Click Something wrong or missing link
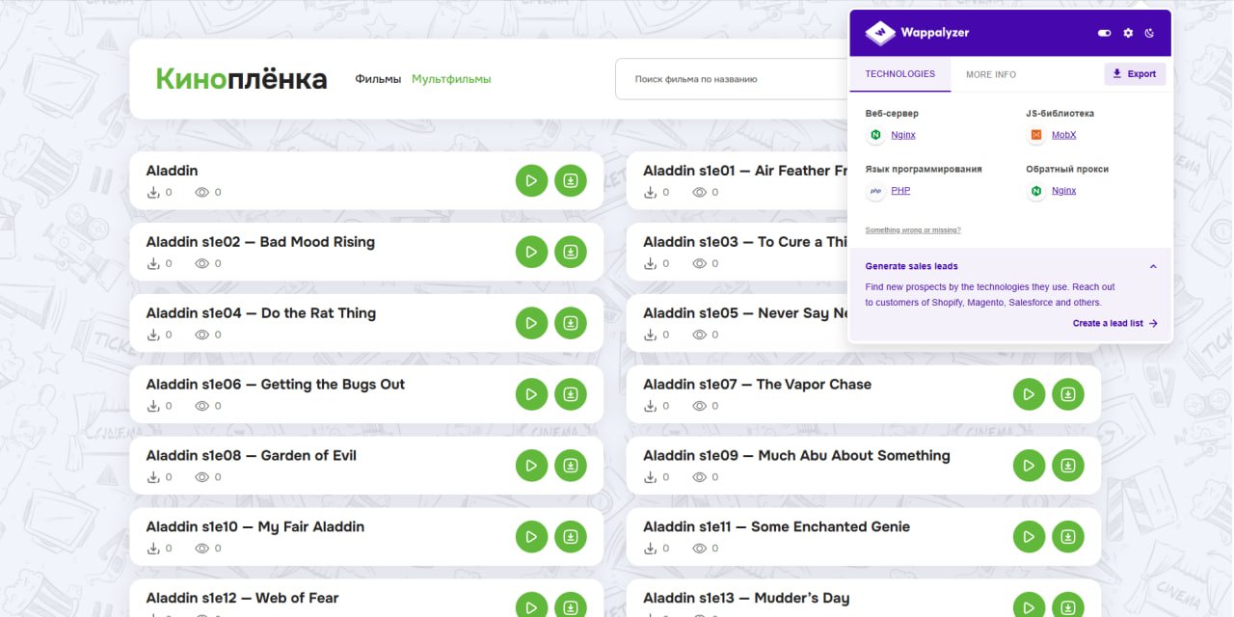 pos(913,230)
